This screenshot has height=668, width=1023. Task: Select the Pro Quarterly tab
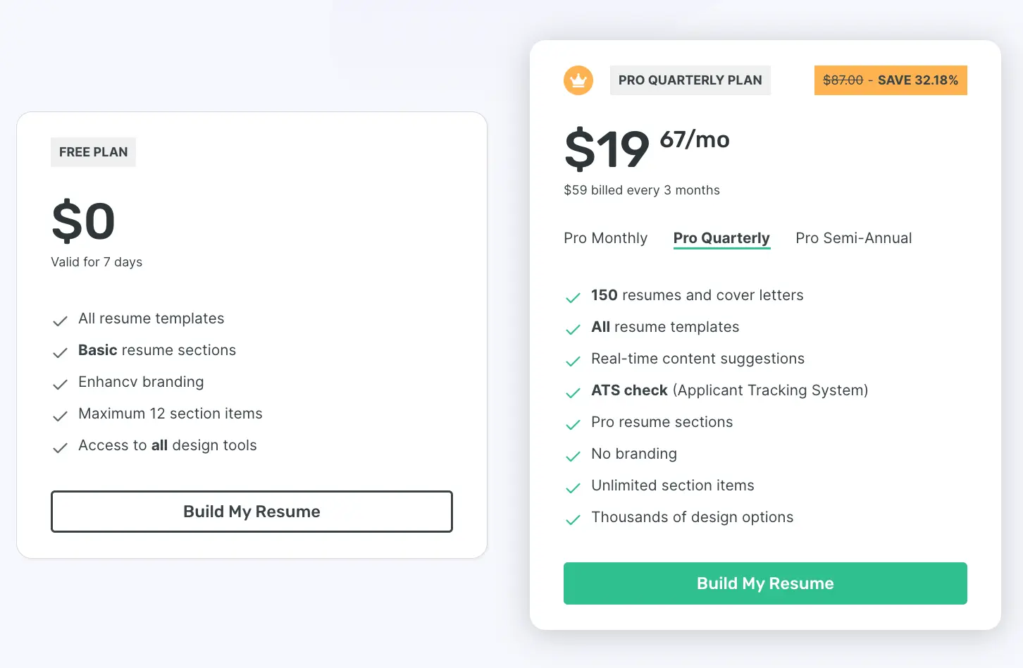721,238
